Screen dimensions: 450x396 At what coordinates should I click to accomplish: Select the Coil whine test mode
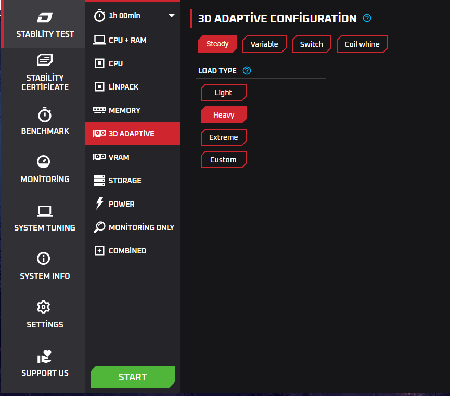(x=362, y=44)
